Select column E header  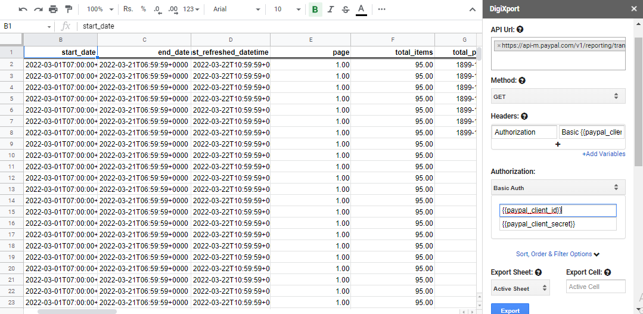(x=310, y=40)
